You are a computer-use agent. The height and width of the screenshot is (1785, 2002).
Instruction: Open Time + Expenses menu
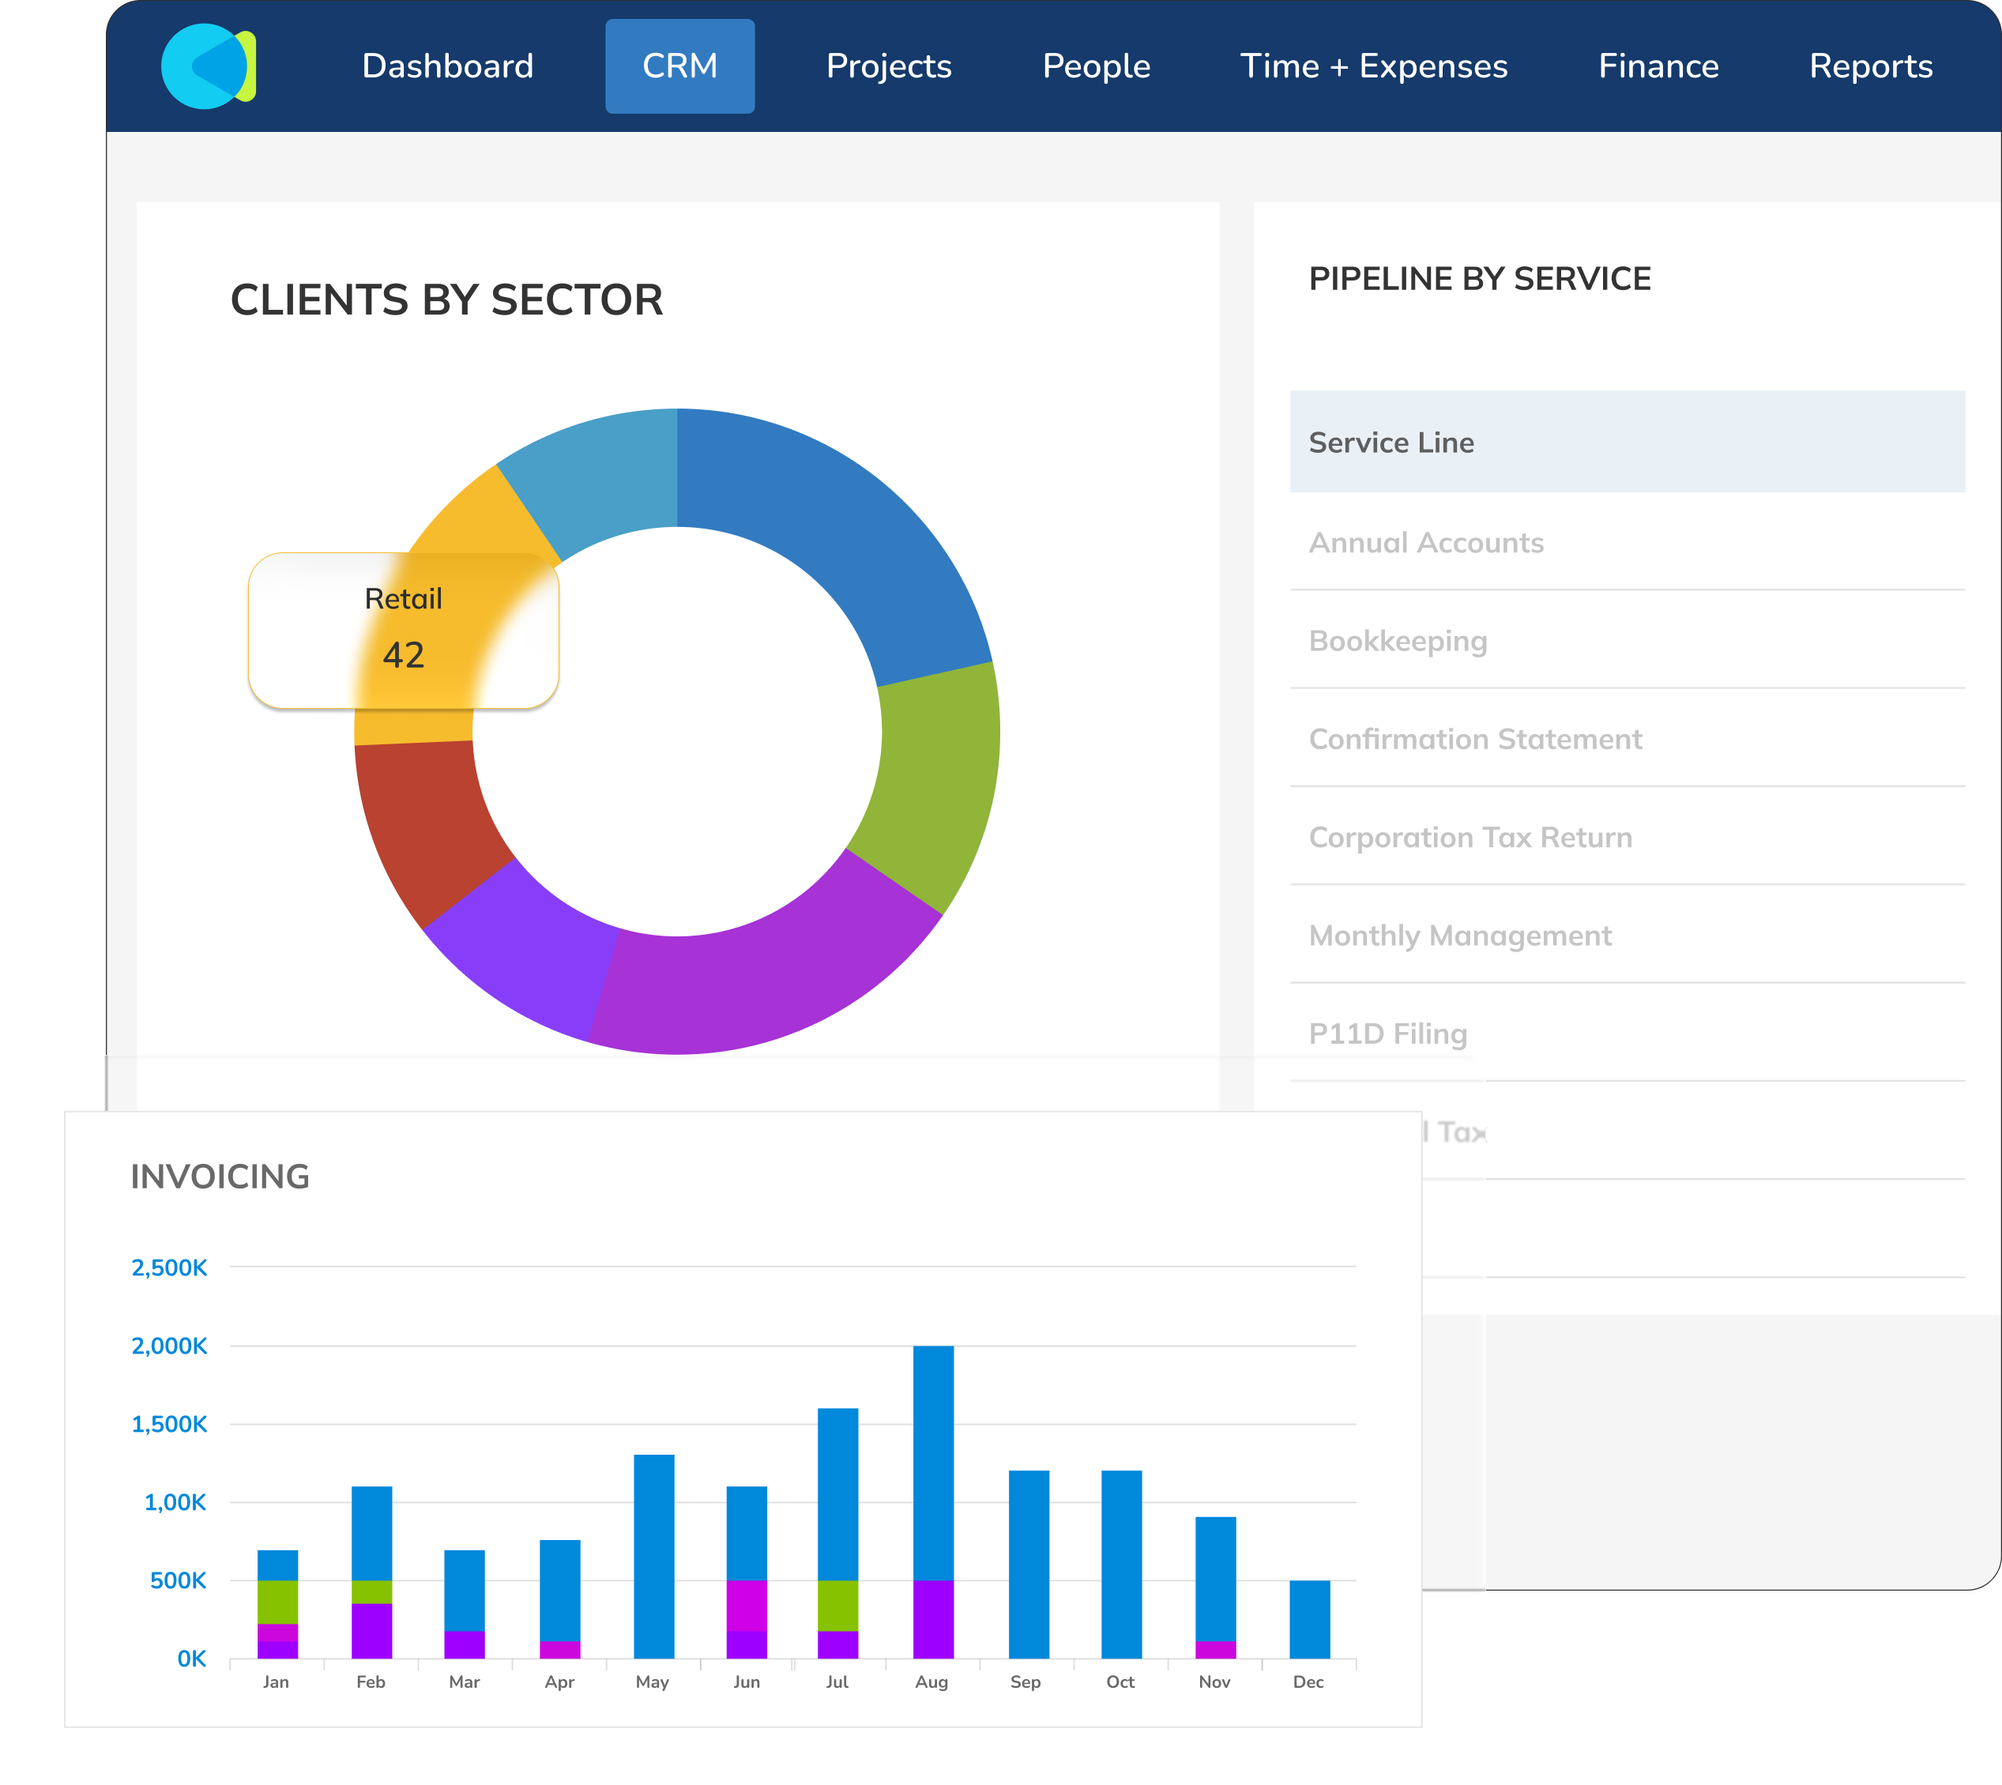(x=1372, y=66)
